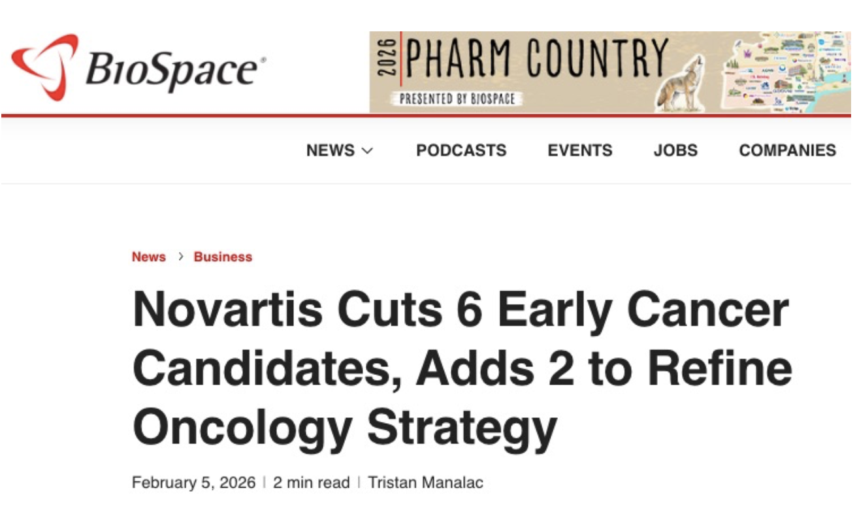This screenshot has width=857, height=510.
Task: Click the breadcrumb separator chevron
Action: tap(180, 257)
